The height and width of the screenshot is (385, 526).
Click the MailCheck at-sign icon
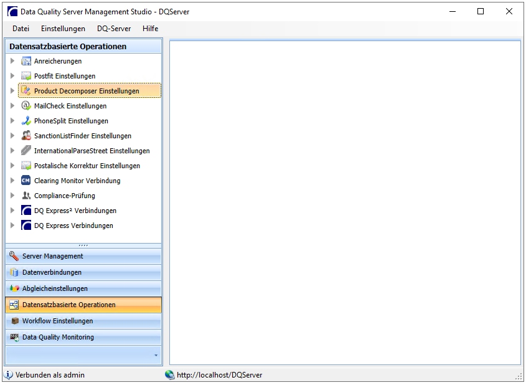(x=26, y=106)
